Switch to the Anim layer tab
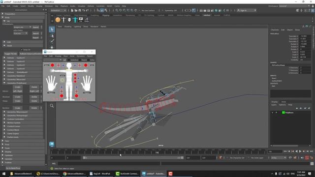The height and width of the screenshot is (177, 315). (283, 102)
